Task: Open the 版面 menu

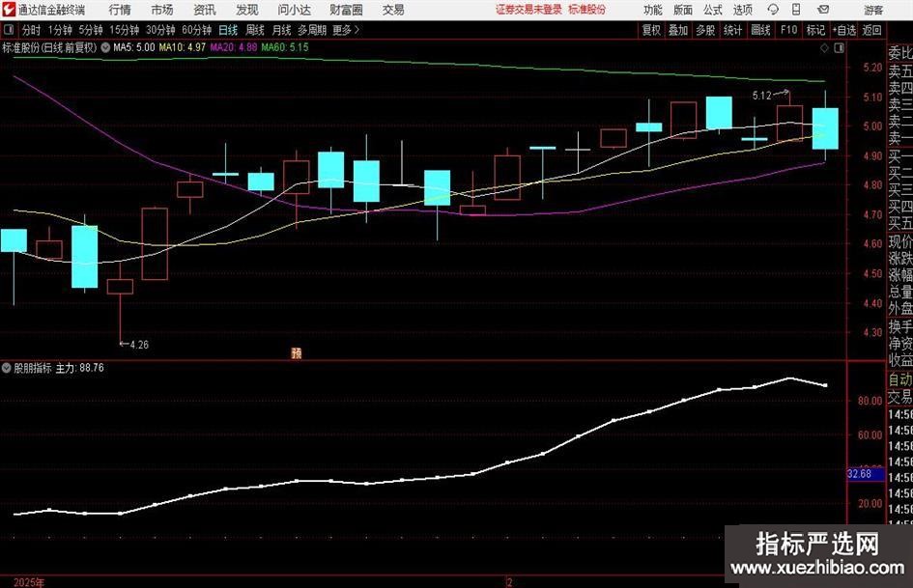Action: tap(683, 10)
